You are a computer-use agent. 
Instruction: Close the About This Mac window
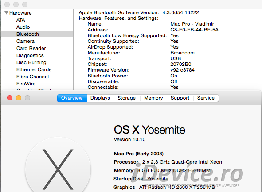click(x=10, y=98)
